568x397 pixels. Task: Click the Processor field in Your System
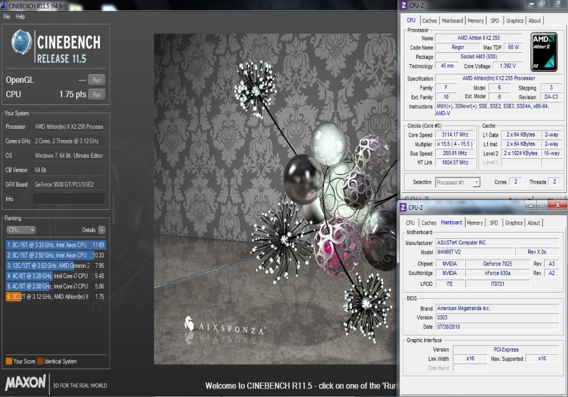[x=69, y=126]
